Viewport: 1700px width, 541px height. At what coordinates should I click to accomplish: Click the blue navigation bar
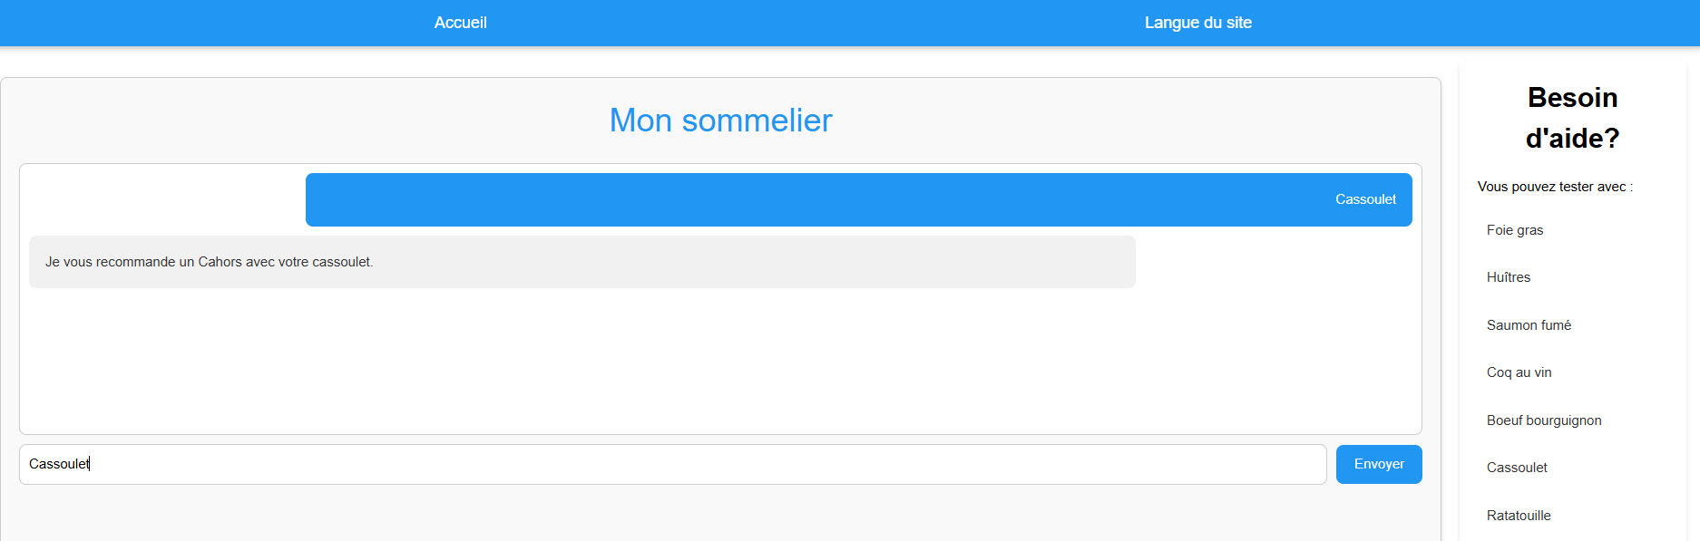coord(816,23)
